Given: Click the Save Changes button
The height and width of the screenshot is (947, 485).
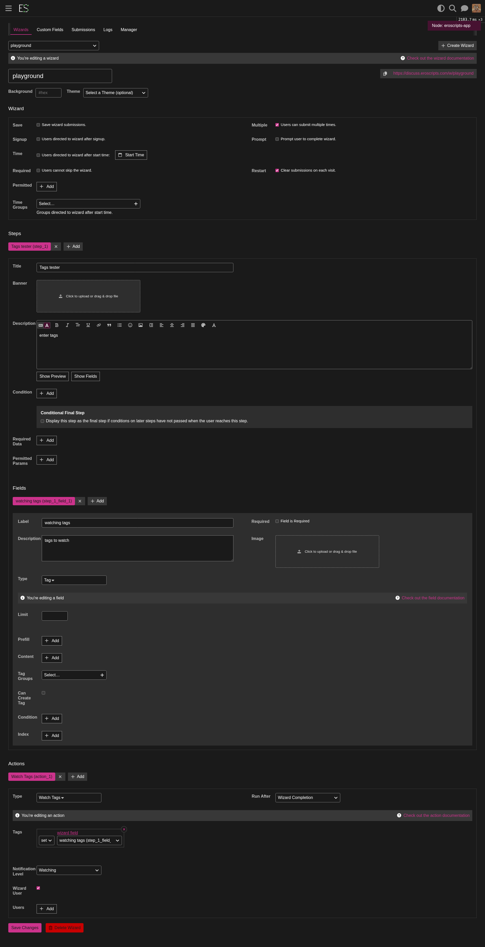Looking at the screenshot, I should point(25,928).
